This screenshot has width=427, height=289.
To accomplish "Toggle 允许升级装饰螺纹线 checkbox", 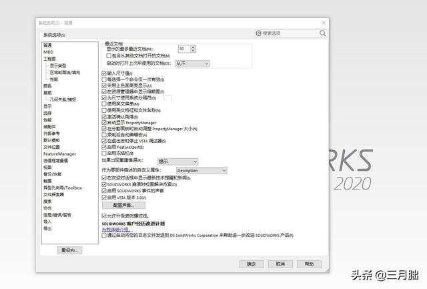I will (104, 216).
